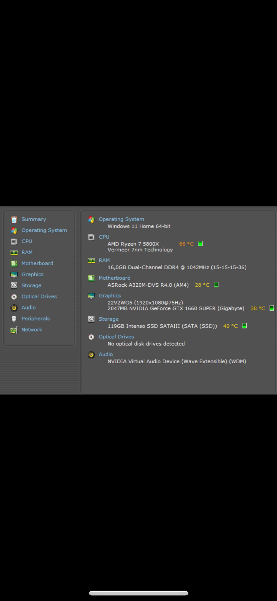Image resolution: width=277 pixels, height=601 pixels.
Task: Click the CPU heading link in summary
Action: pos(104,237)
